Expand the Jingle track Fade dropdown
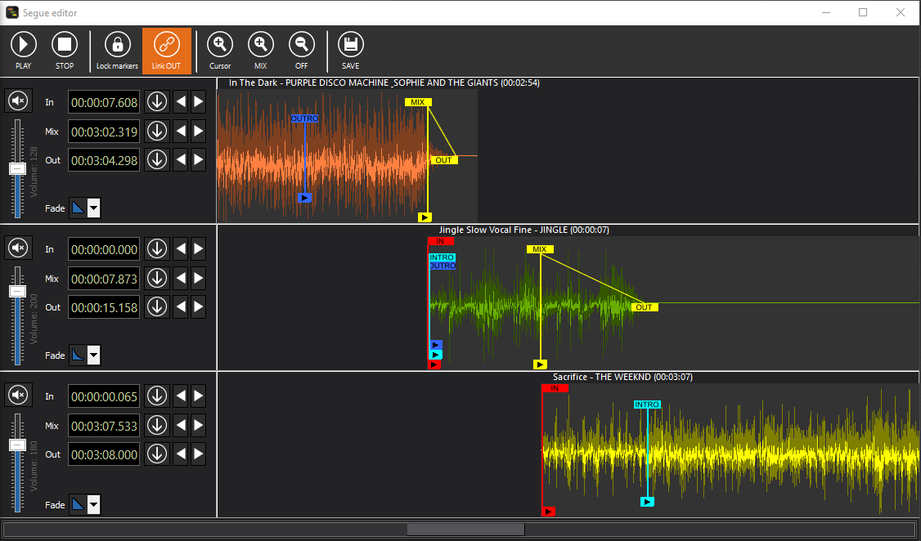This screenshot has height=541, width=921. (x=94, y=355)
